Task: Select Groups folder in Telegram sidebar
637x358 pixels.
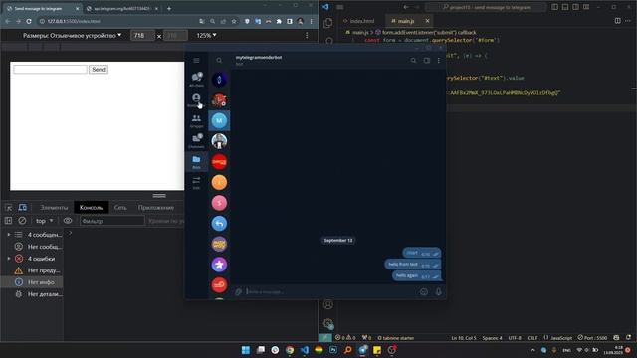Action: coord(197,121)
